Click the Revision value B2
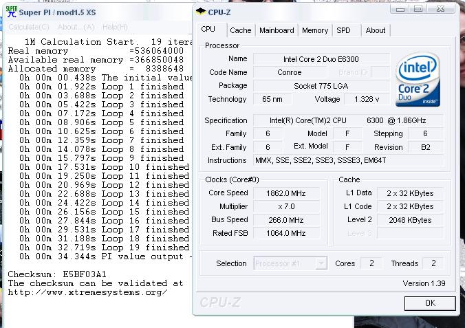Image resolution: width=465 pixels, height=328 pixels. point(426,147)
